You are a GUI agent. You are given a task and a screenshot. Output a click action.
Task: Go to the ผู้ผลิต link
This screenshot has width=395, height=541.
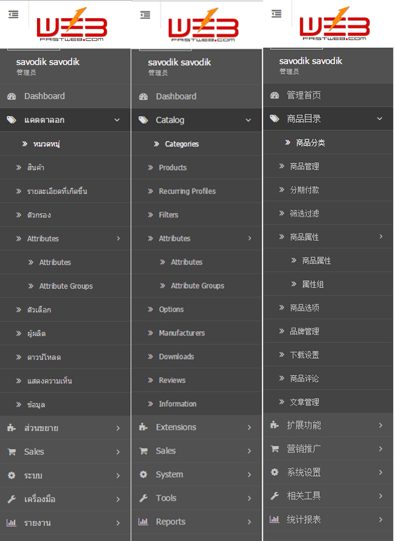(36, 334)
